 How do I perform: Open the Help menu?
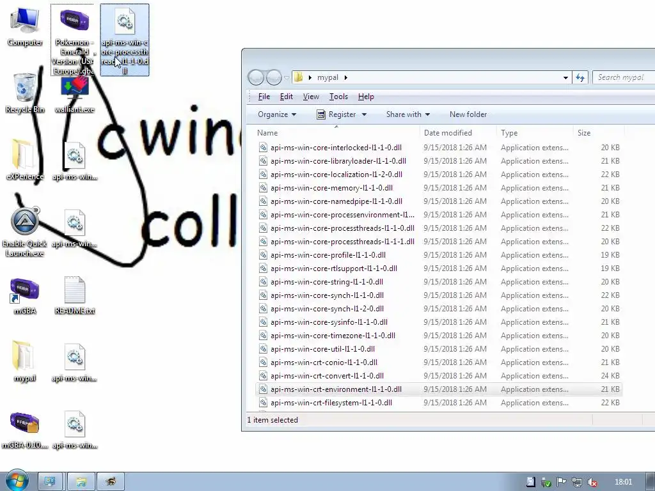[366, 97]
